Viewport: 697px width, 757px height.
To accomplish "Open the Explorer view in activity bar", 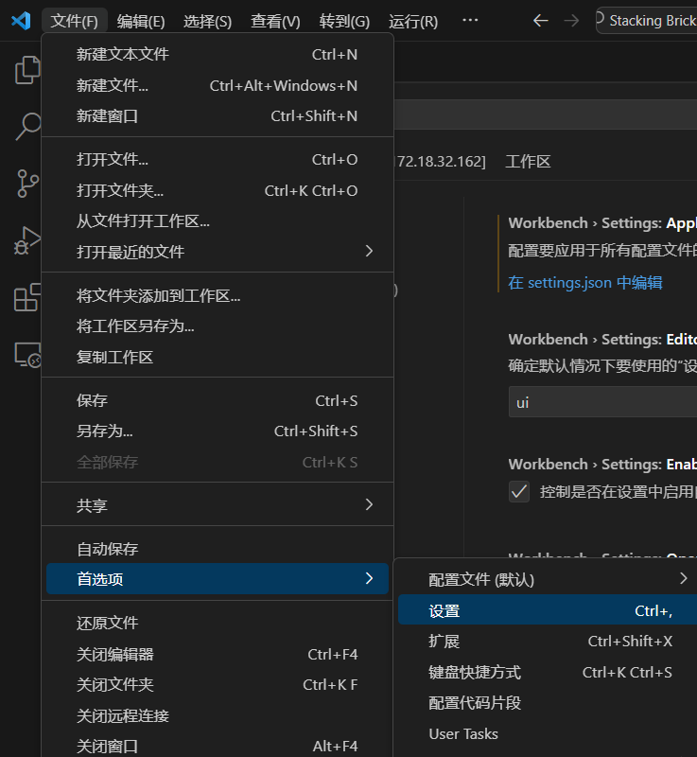I will click(x=27, y=70).
